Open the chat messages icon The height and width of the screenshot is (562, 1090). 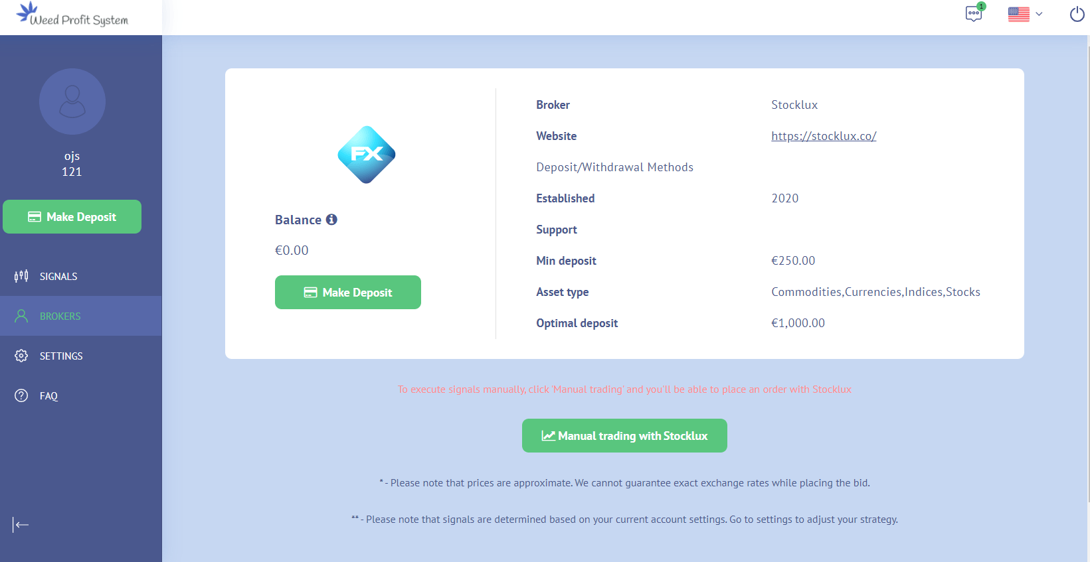pyautogui.click(x=974, y=13)
